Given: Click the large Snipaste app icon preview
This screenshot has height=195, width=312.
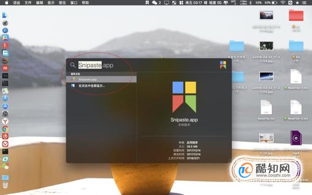Looking at the screenshot, I should pyautogui.click(x=184, y=97).
